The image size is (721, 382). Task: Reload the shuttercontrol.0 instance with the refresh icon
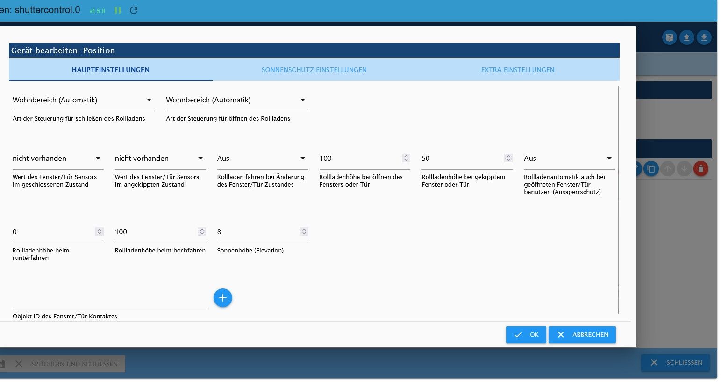(134, 10)
